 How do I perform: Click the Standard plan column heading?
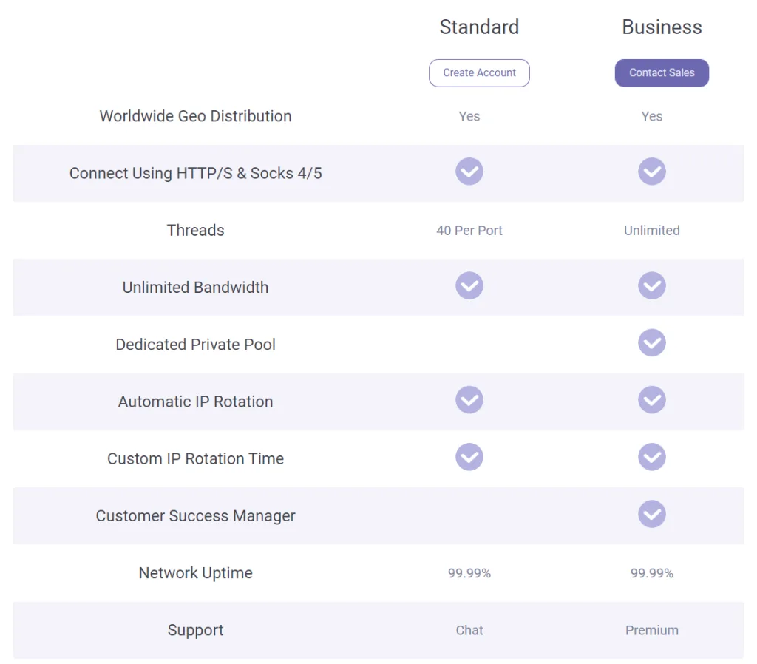(x=479, y=27)
